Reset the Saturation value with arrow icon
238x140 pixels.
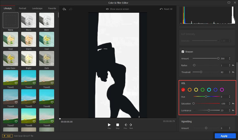[233, 104]
